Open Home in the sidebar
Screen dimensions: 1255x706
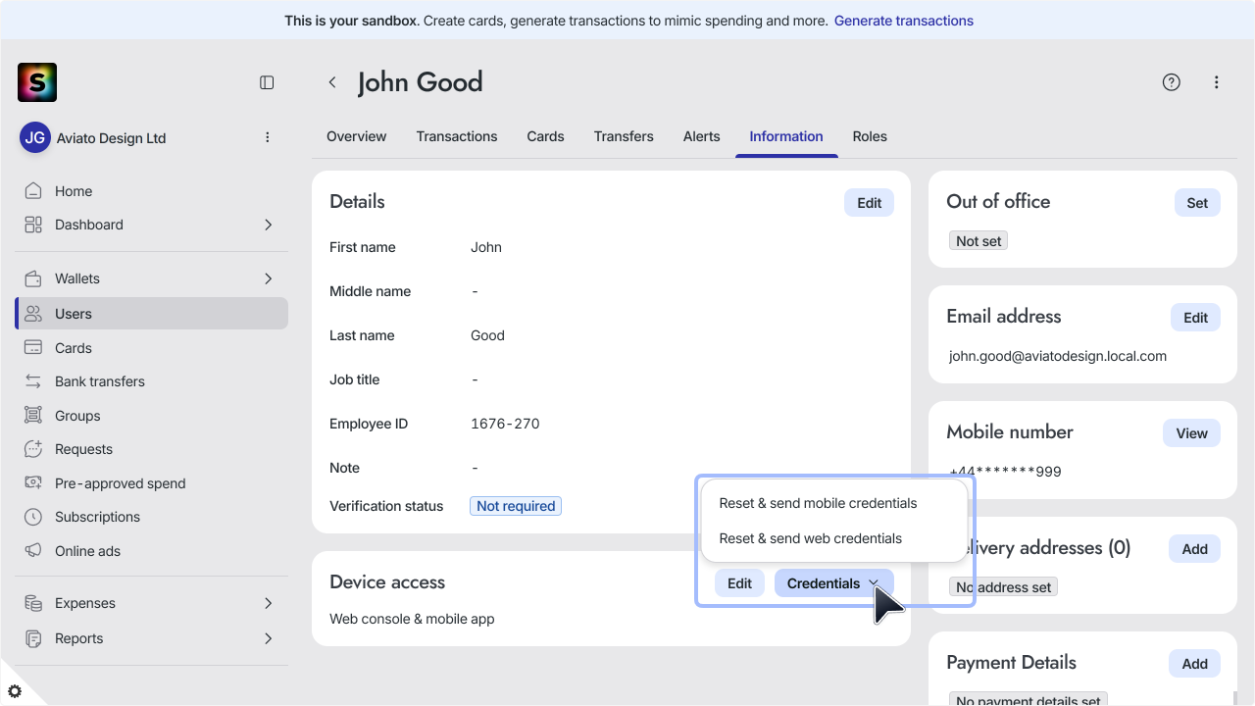coord(151,191)
